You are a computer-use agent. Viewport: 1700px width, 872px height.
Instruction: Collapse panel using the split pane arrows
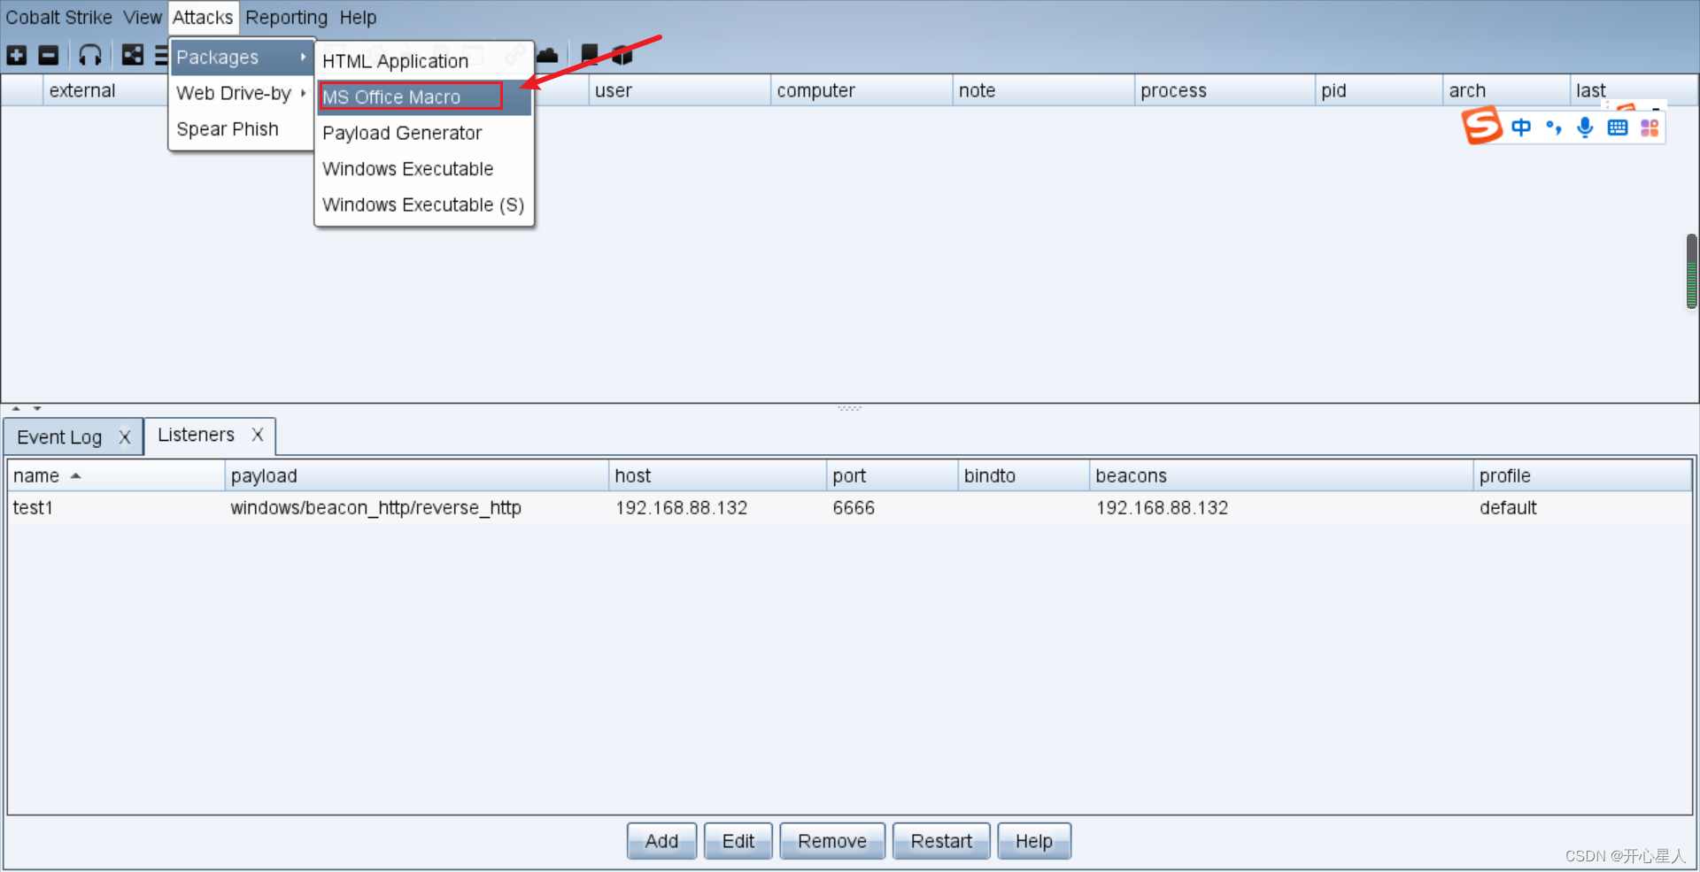click(16, 408)
